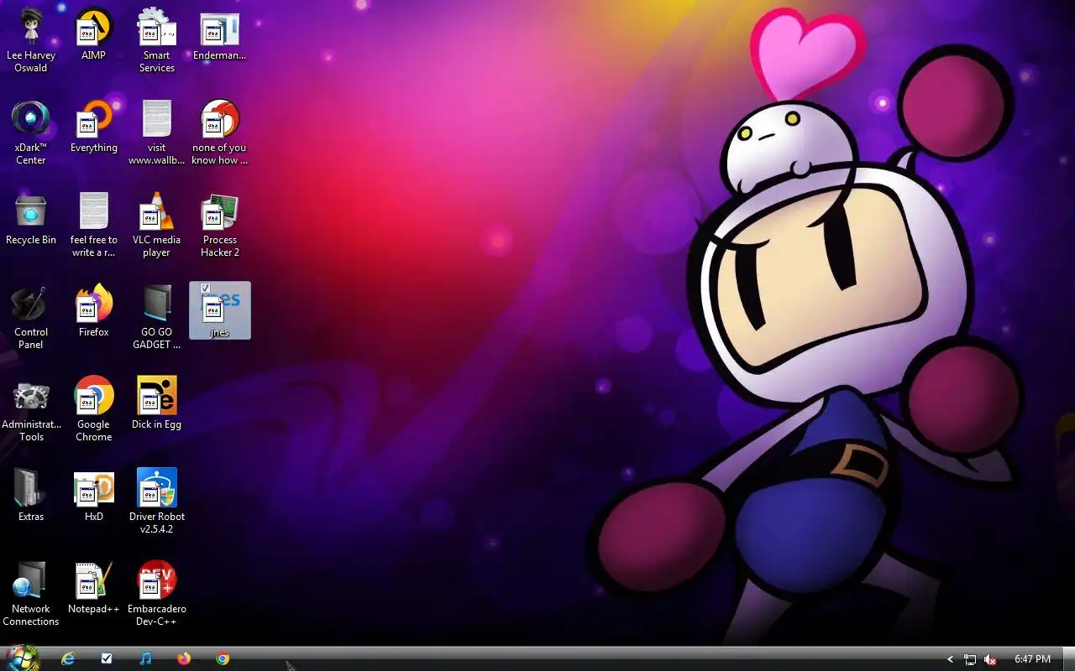The height and width of the screenshot is (671, 1075).
Task: Open the Extras folder
Action: tap(31, 495)
